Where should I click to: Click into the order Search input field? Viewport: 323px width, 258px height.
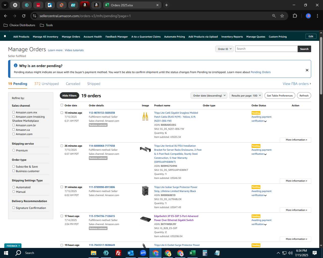[x=266, y=49]
